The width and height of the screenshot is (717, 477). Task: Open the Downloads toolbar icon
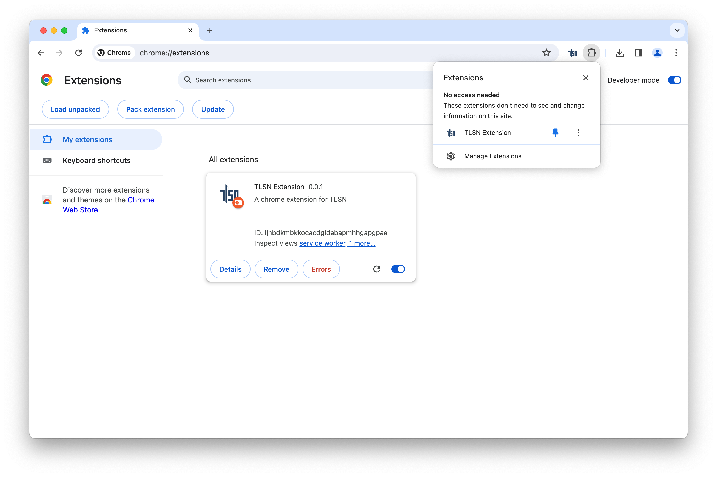pyautogui.click(x=619, y=53)
